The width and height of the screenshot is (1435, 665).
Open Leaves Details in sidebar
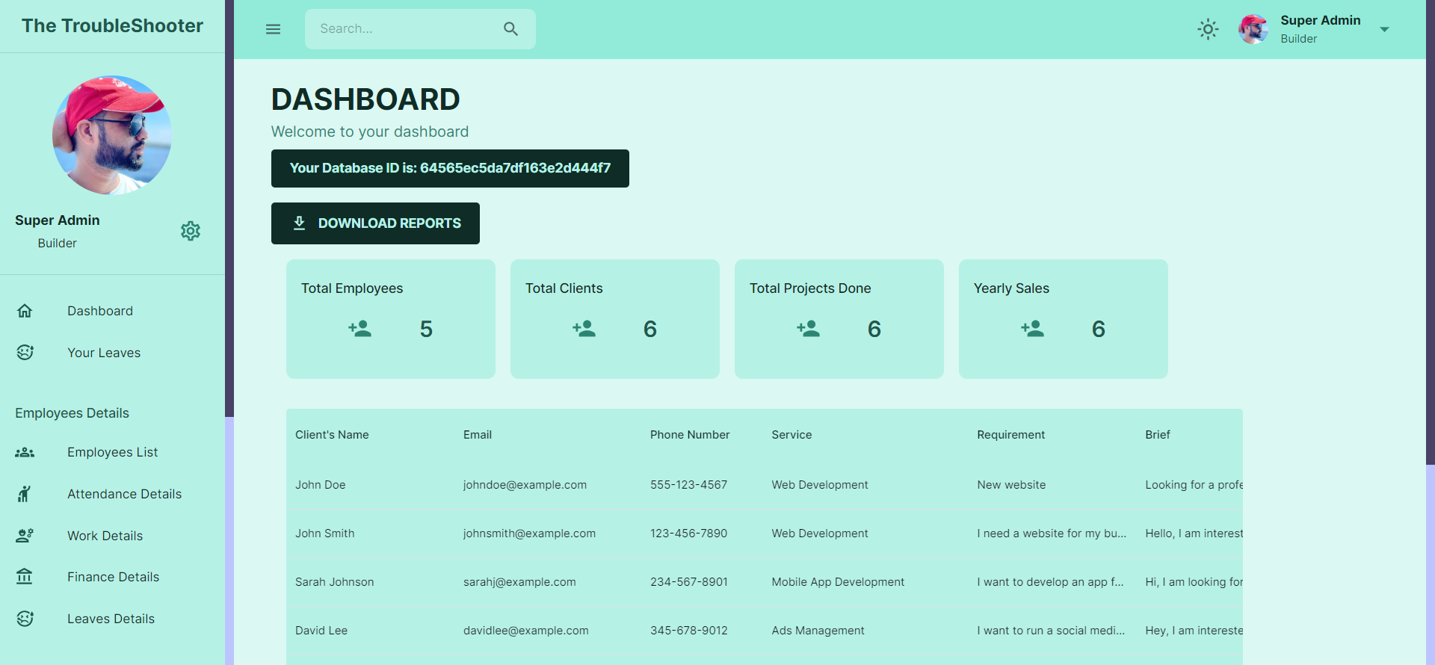[111, 619]
